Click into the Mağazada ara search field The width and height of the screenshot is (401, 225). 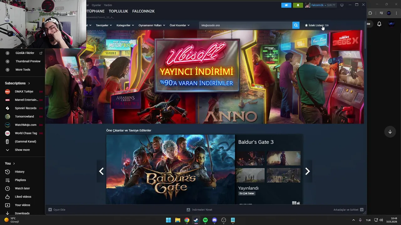(x=246, y=25)
